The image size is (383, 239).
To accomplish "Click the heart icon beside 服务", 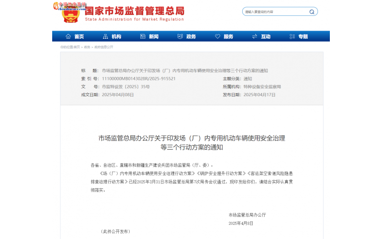I will 217,36.
